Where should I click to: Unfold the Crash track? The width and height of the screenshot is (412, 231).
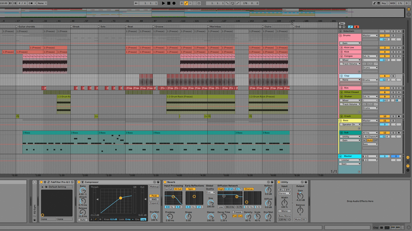coord(341,116)
